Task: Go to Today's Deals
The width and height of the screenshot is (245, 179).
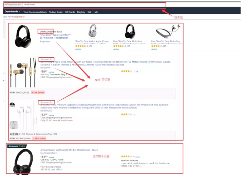Action: click(x=56, y=12)
